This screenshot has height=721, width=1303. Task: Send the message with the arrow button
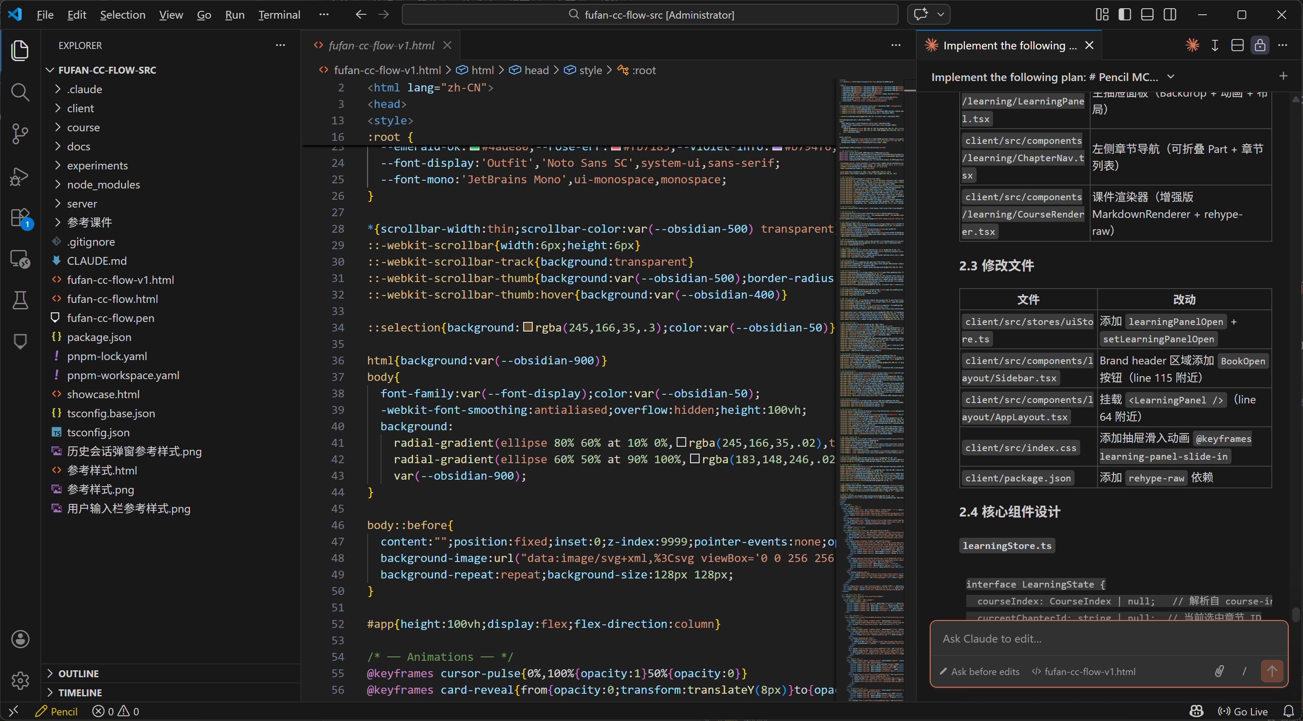click(1272, 672)
